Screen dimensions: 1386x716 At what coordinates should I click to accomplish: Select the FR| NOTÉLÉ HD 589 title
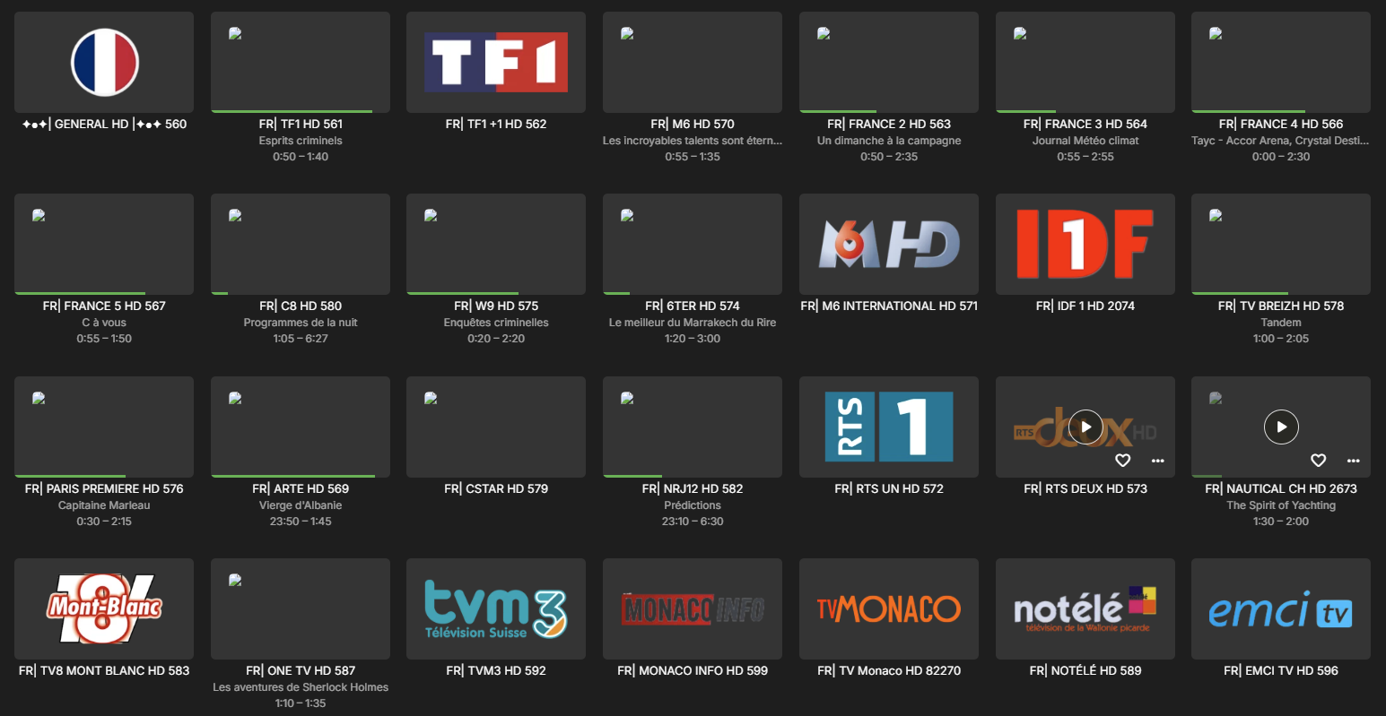(1085, 670)
